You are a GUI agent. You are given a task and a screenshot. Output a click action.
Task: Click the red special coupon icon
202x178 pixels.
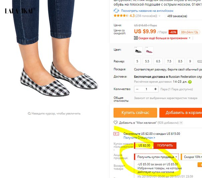coord(116,134)
